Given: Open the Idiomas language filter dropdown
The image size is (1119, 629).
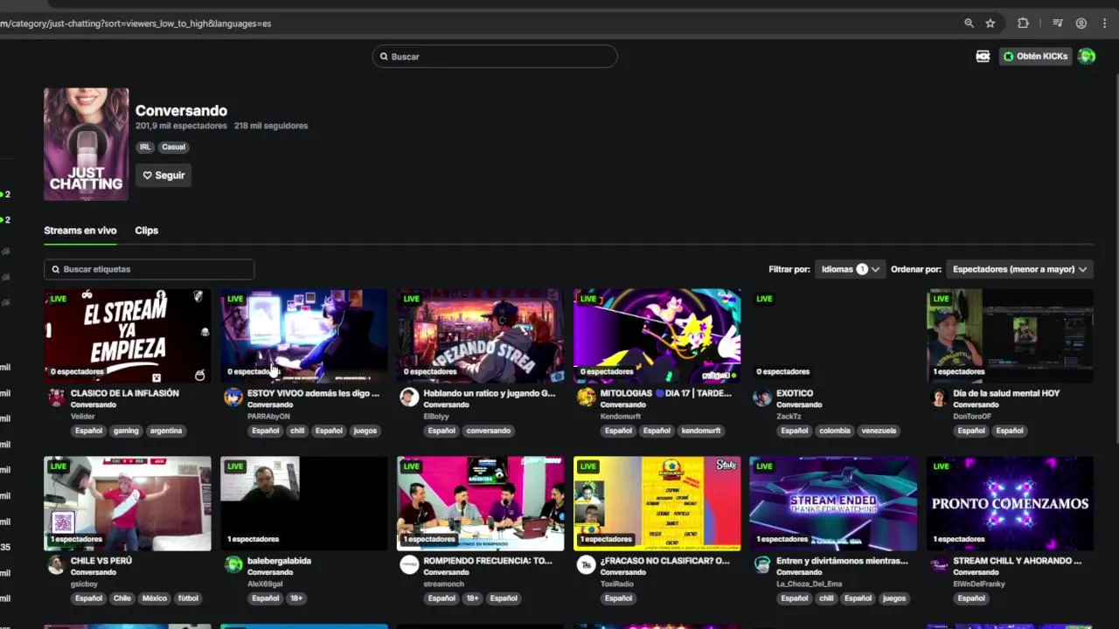Looking at the screenshot, I should click(x=850, y=269).
